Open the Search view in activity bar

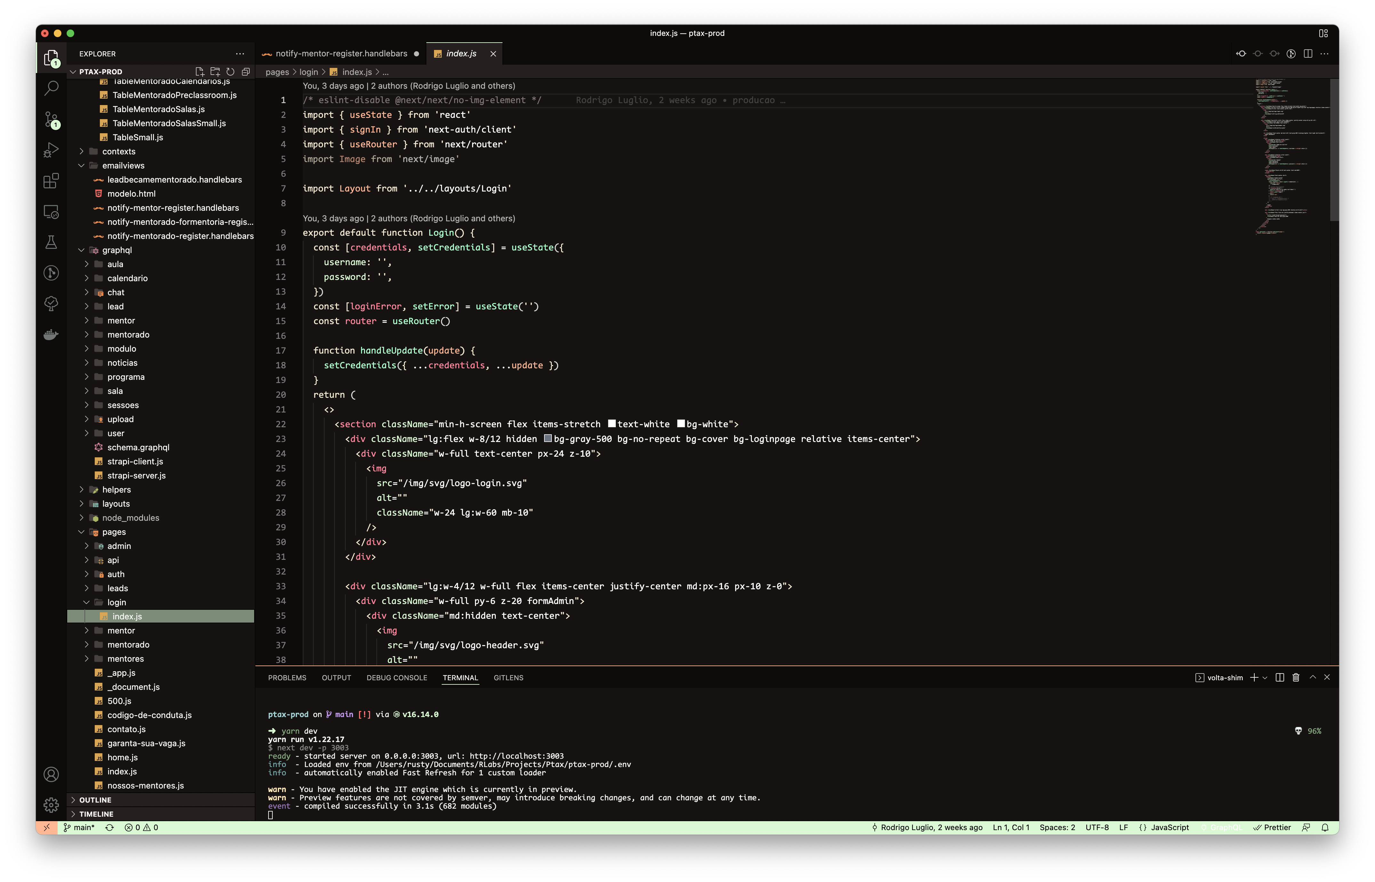coord(51,88)
